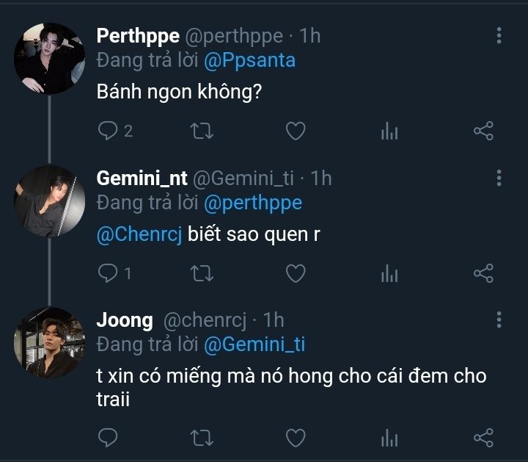Open the @Gemini_ti reply-to link

254,344
